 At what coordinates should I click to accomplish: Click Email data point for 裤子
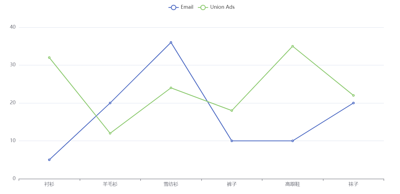click(x=232, y=141)
